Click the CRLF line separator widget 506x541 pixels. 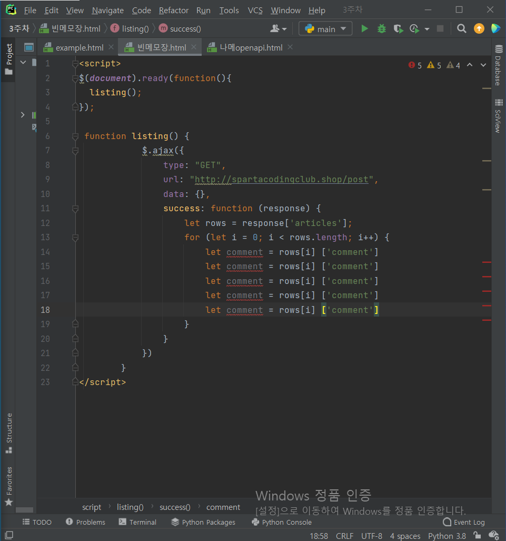click(x=344, y=536)
